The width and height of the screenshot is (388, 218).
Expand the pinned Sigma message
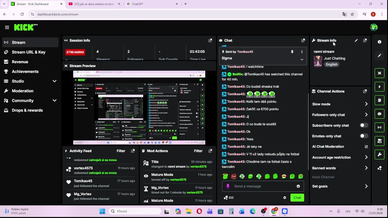coord(302,60)
